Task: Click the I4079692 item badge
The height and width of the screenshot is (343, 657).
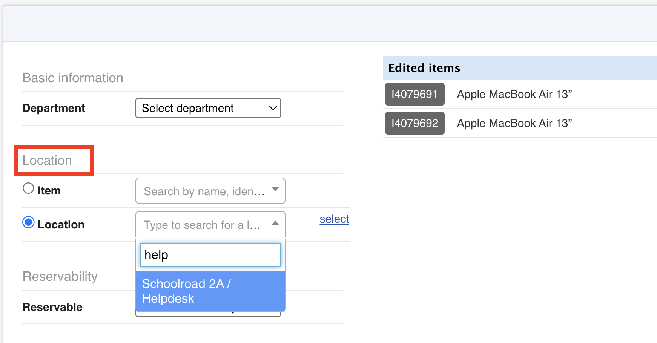Action: (414, 123)
